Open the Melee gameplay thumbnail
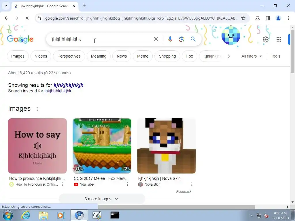The height and width of the screenshot is (221, 295). click(x=102, y=146)
